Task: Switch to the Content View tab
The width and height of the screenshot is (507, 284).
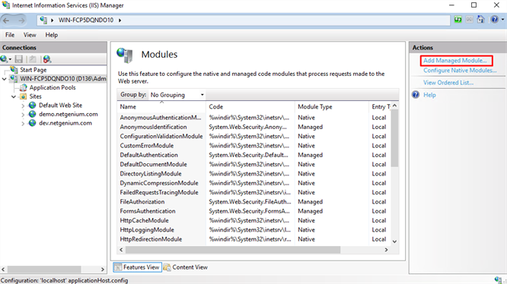Action: click(186, 267)
